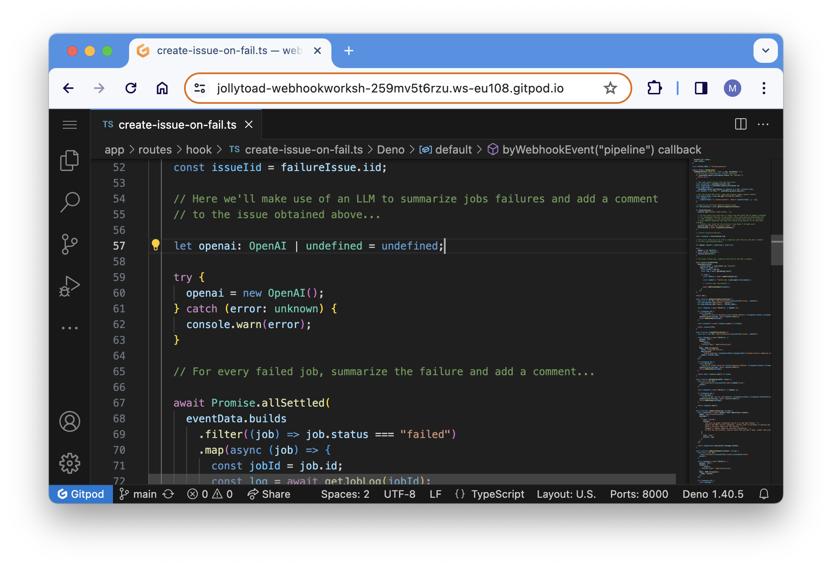Click the minimap scroll slider
Viewport: 832px width, 568px height.
click(x=777, y=250)
